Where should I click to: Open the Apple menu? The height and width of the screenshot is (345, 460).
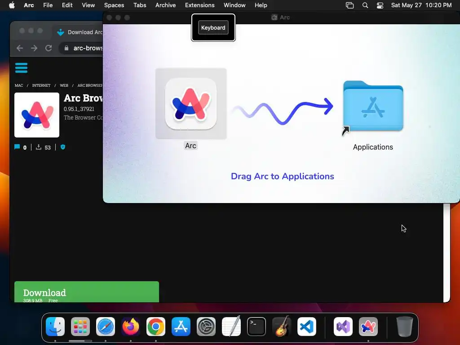12,5
